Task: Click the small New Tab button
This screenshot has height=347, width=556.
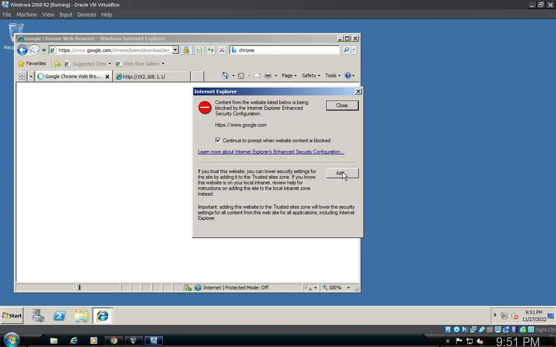Action: point(197,77)
